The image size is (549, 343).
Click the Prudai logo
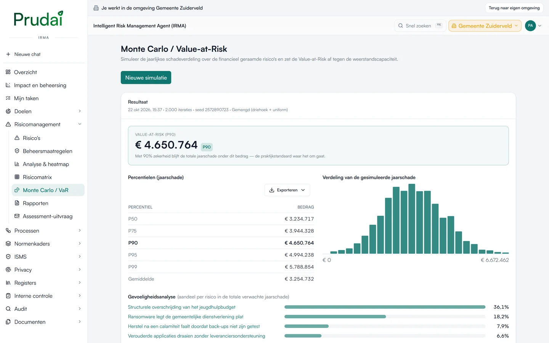39,19
